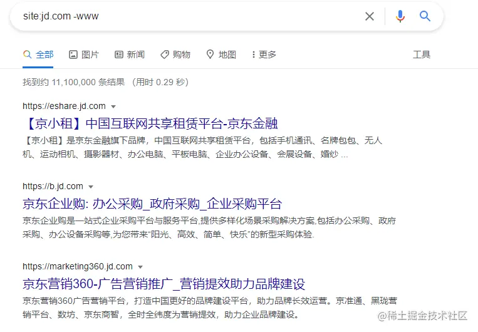Screen dimensions: 478x332
Task: Expand the arrow next to b.jd.com
Action: coord(91,187)
